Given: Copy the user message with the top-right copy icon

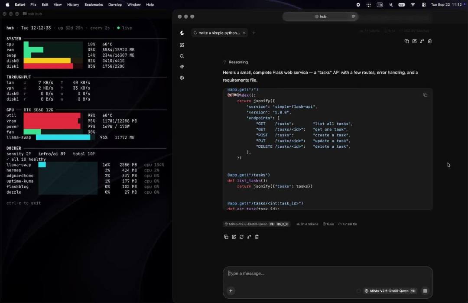Looking at the screenshot, I should tap(406, 41).
